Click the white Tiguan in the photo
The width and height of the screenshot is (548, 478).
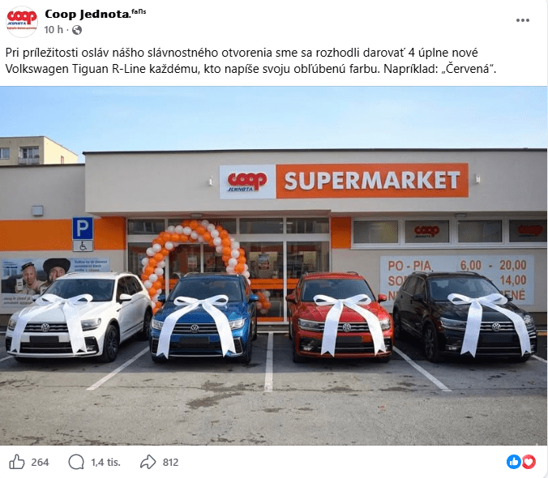point(79,316)
